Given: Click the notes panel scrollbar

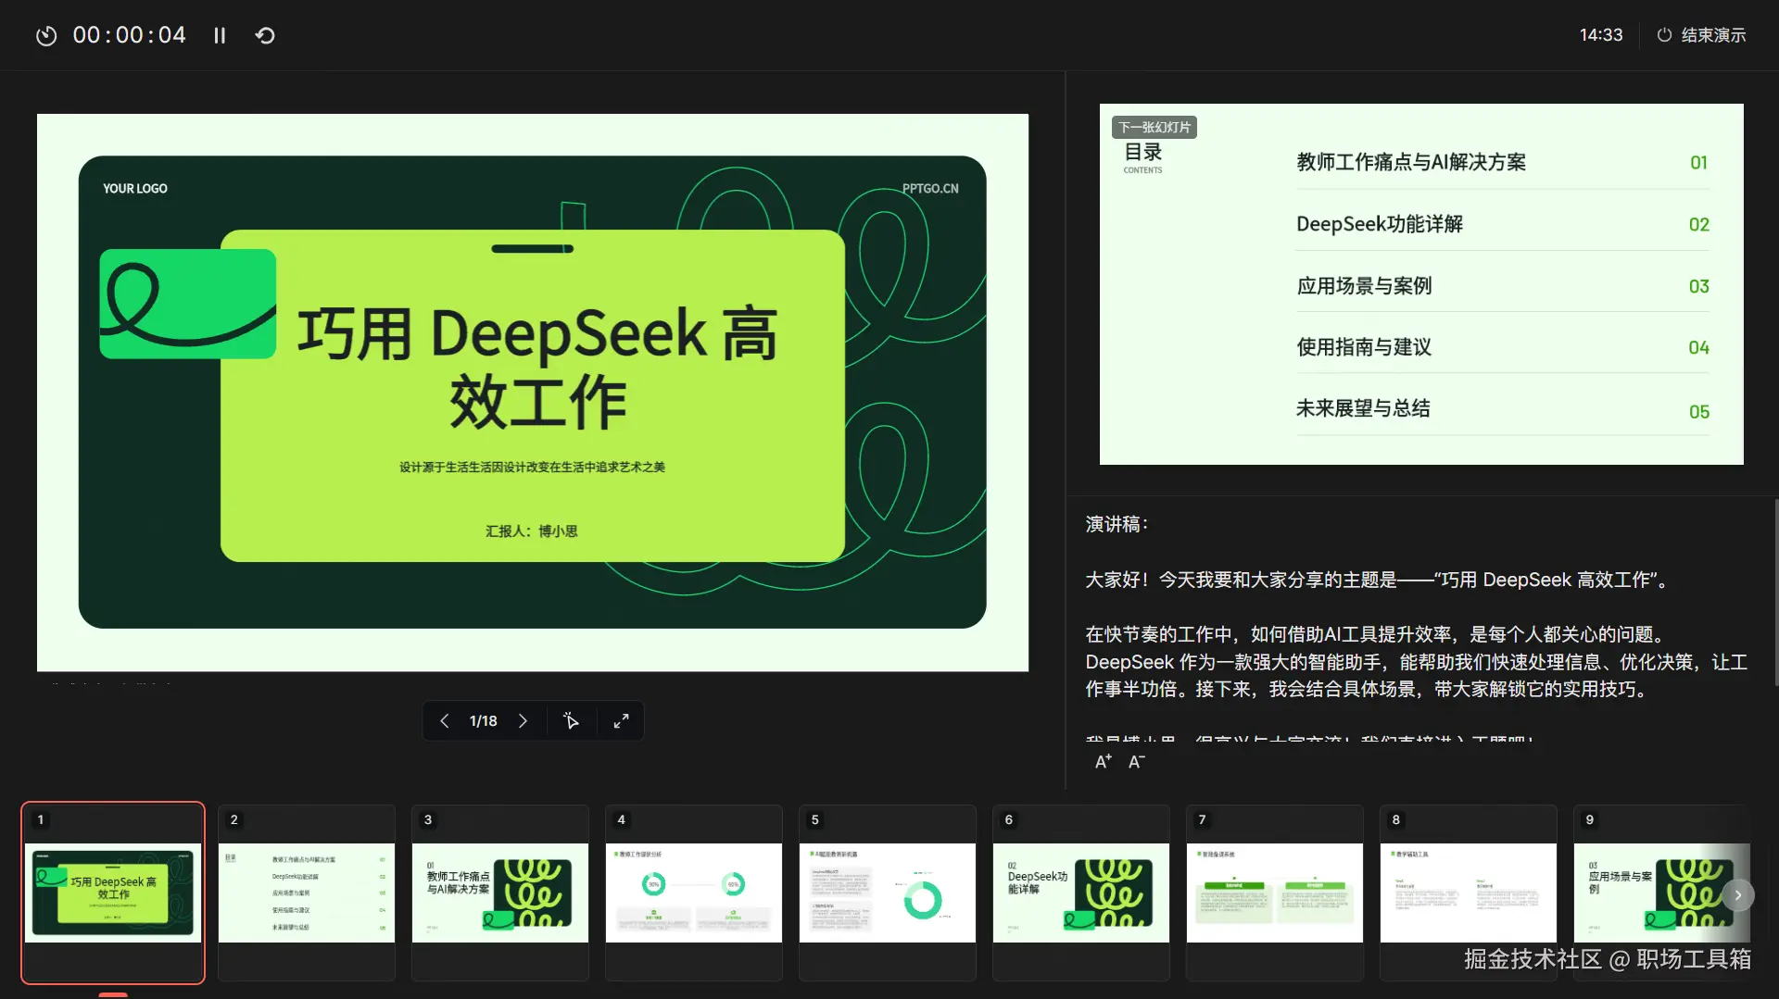Looking at the screenshot, I should click(x=1775, y=593).
